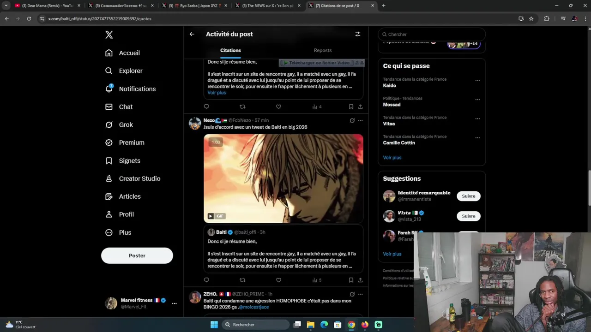Click Voir plus in the first quoted post
This screenshot has height=332, width=591.
coord(217,93)
